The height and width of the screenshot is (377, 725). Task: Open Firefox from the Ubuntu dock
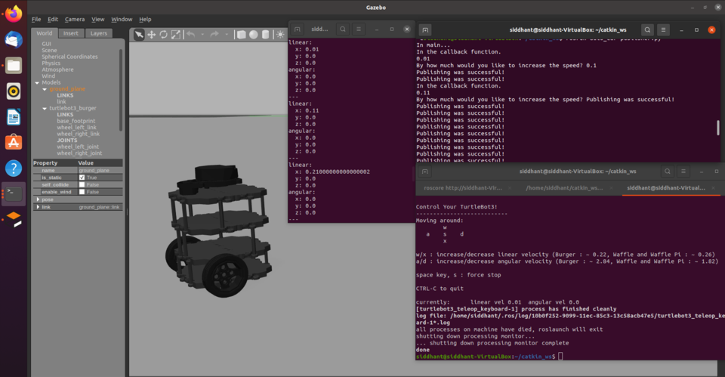click(14, 14)
